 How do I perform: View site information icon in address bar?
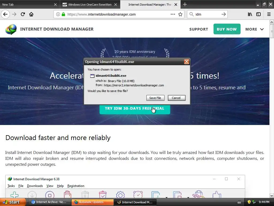(x=58, y=14)
